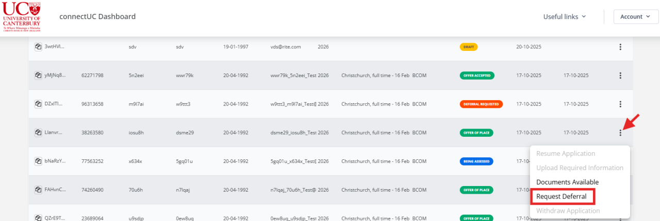This screenshot has width=660, height=221.
Task: Click the connectUC Dashboard title
Action: pos(97,16)
